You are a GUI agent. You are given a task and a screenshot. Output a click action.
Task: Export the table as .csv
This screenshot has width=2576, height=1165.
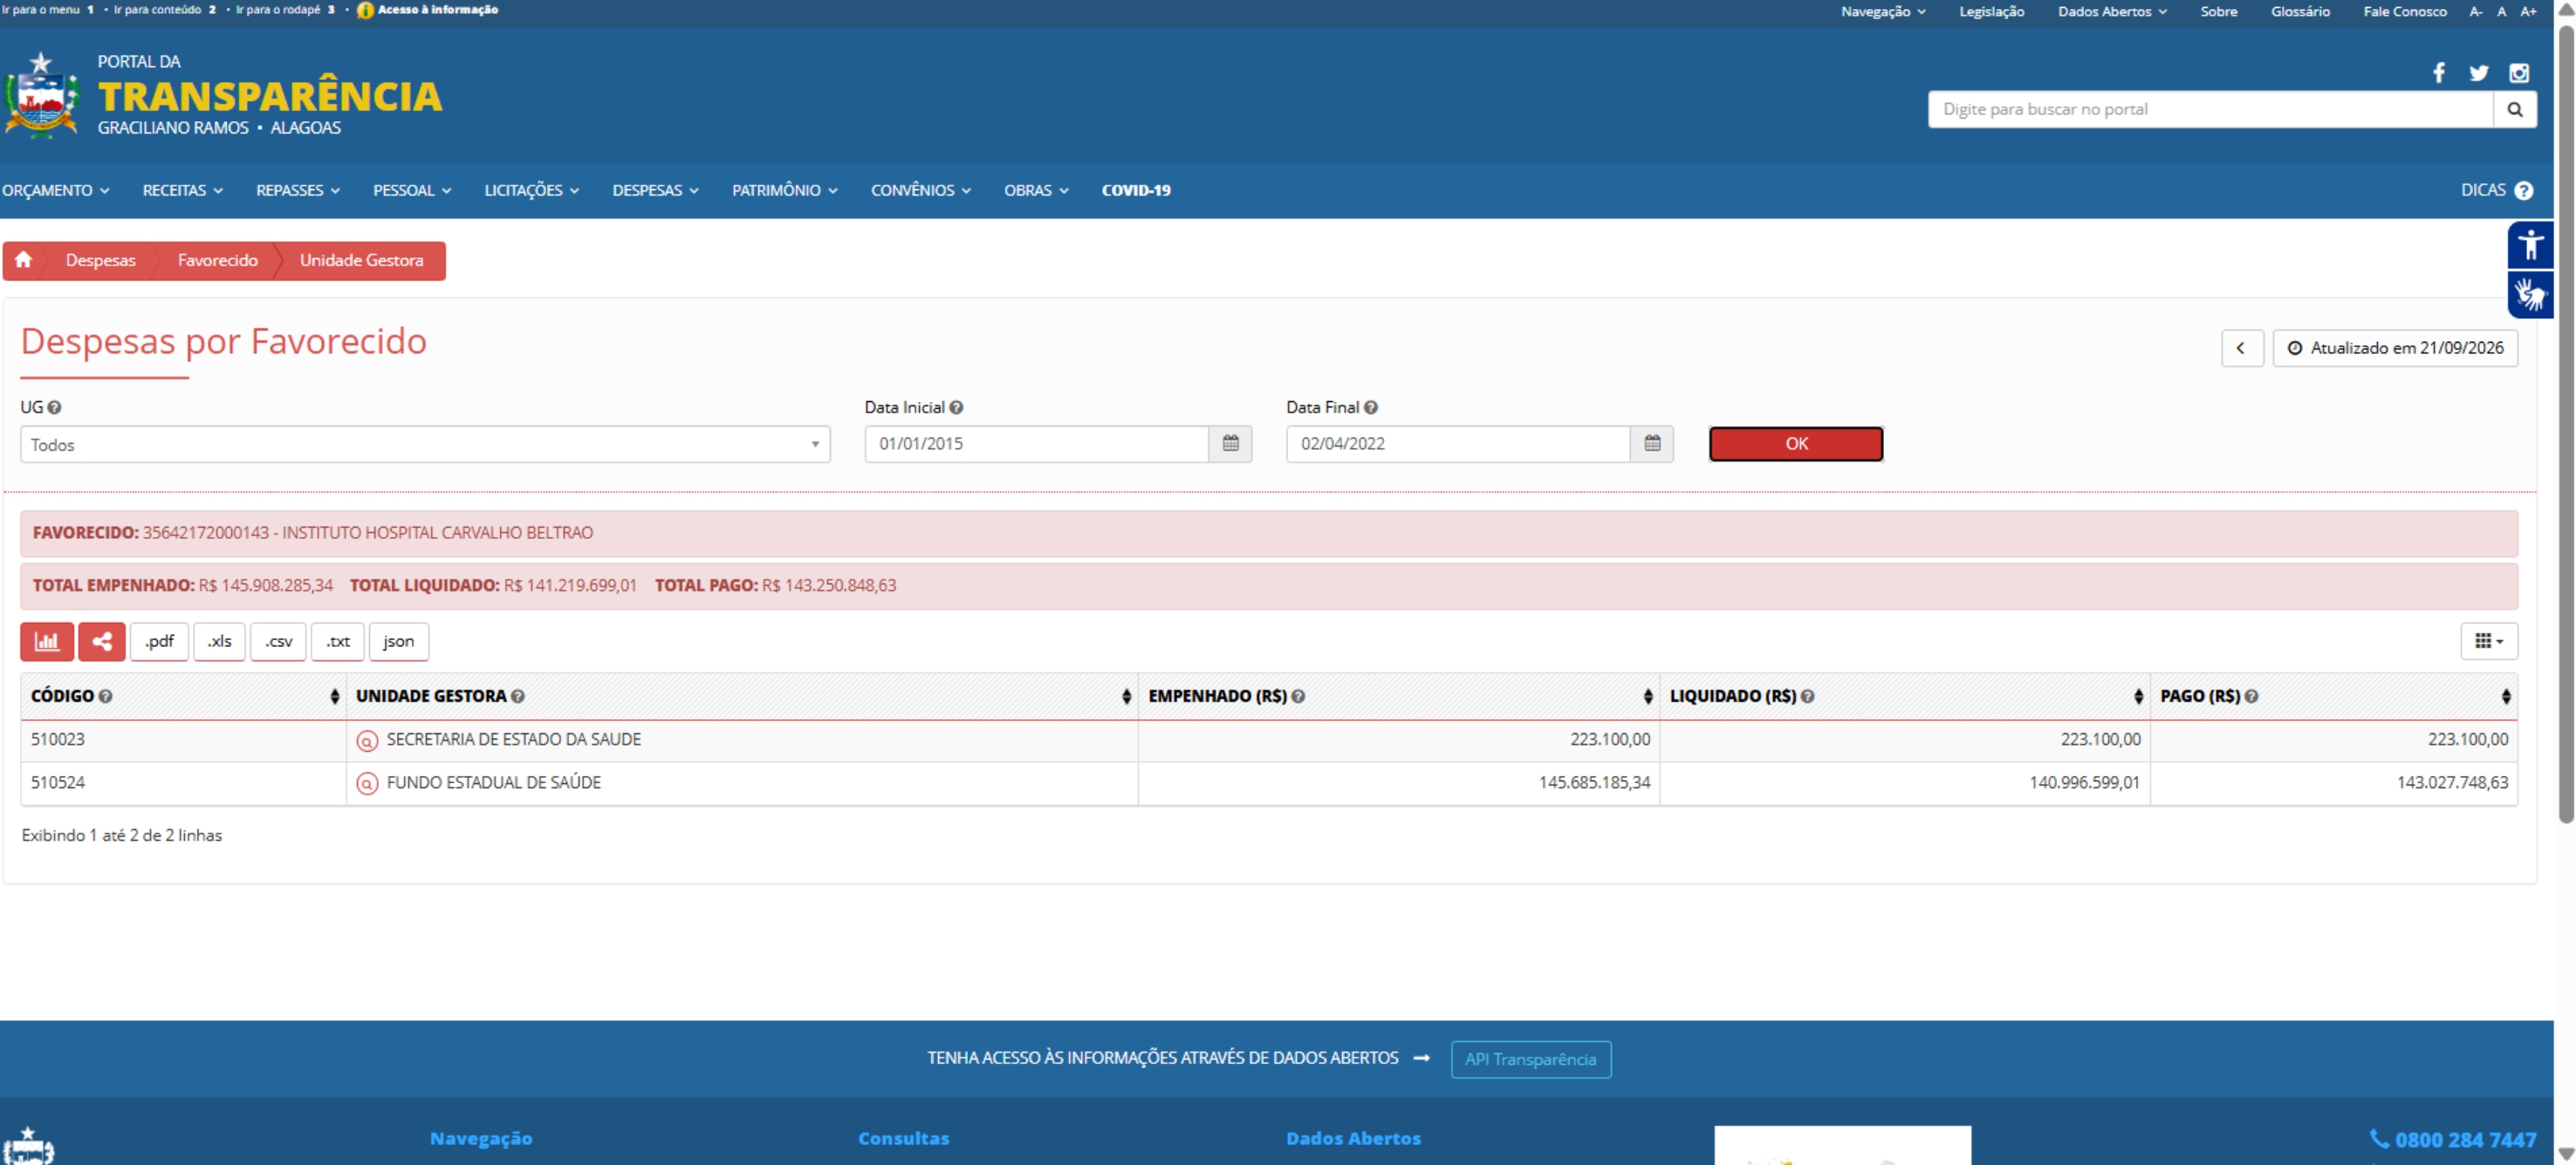278,642
